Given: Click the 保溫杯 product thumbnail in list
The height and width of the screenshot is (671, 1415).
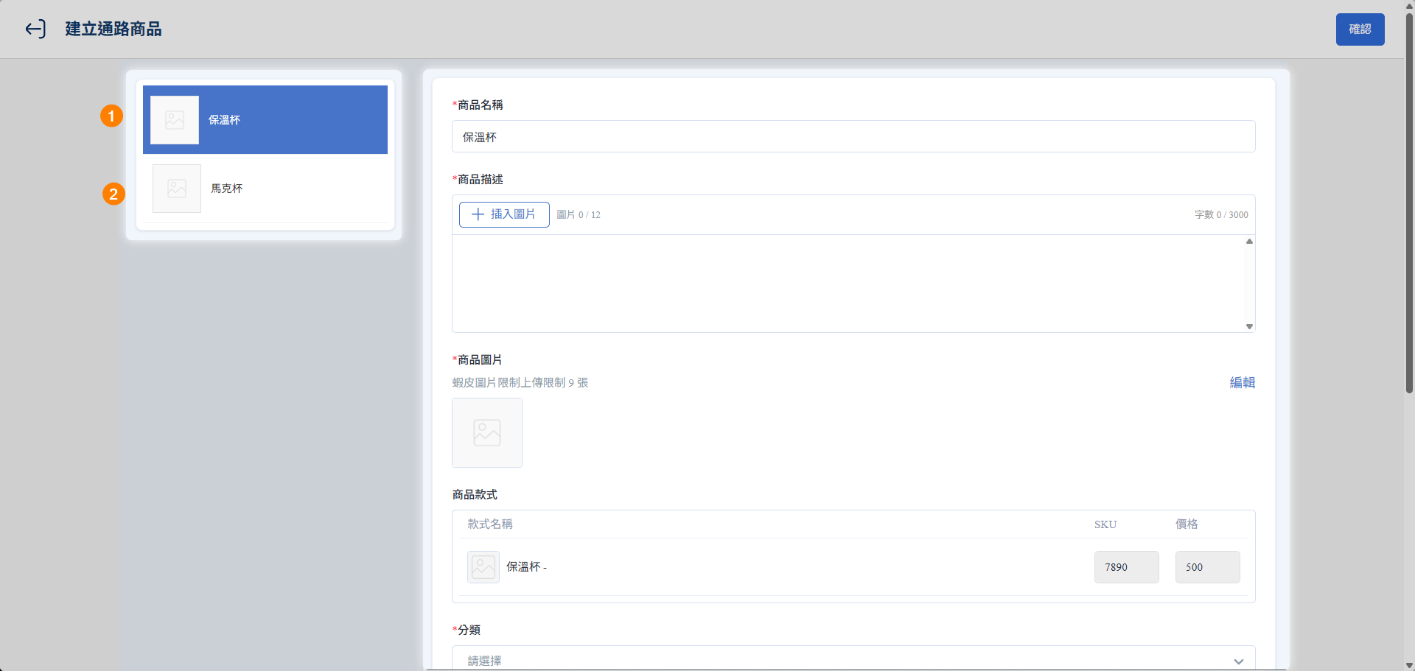Looking at the screenshot, I should pos(175,120).
